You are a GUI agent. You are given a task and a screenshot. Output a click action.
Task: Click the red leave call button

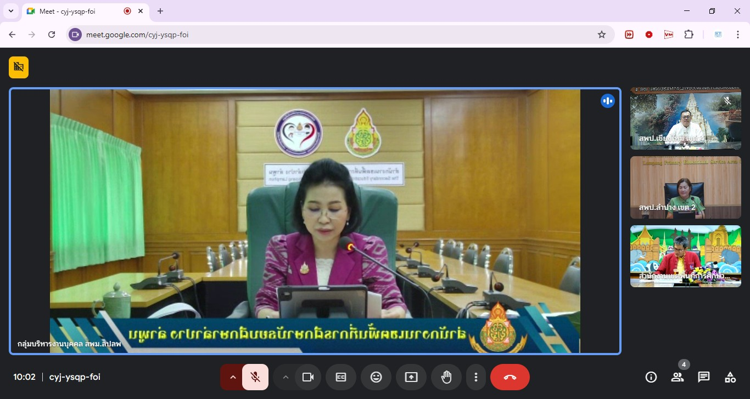coord(510,377)
